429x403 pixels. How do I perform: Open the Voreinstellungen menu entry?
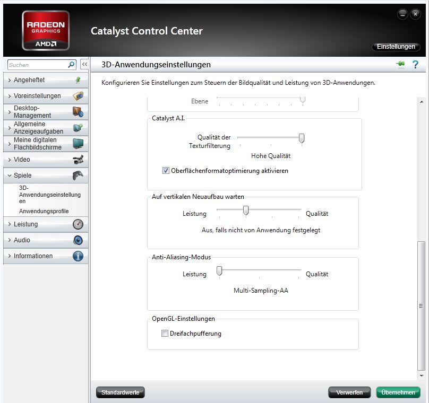[x=46, y=96]
